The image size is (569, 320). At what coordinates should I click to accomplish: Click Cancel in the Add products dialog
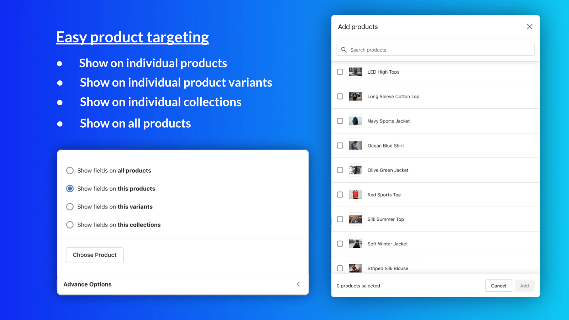pyautogui.click(x=499, y=286)
